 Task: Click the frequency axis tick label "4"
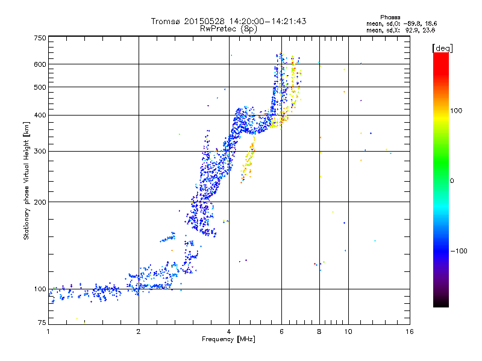point(229,332)
